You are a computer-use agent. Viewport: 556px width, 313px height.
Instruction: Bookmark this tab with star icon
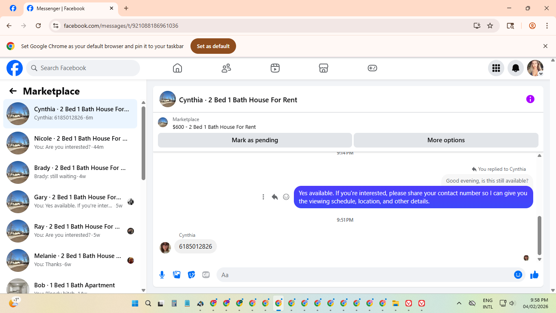[x=490, y=26]
